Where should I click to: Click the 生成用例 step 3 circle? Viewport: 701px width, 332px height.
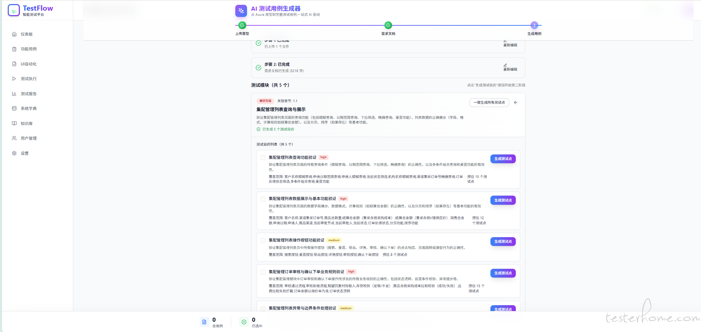coord(534,25)
